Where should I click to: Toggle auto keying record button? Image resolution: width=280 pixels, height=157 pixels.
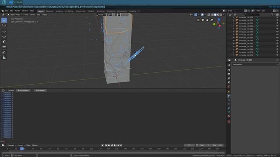[102, 145]
